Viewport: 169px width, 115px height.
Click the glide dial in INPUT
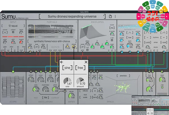click(5, 42)
